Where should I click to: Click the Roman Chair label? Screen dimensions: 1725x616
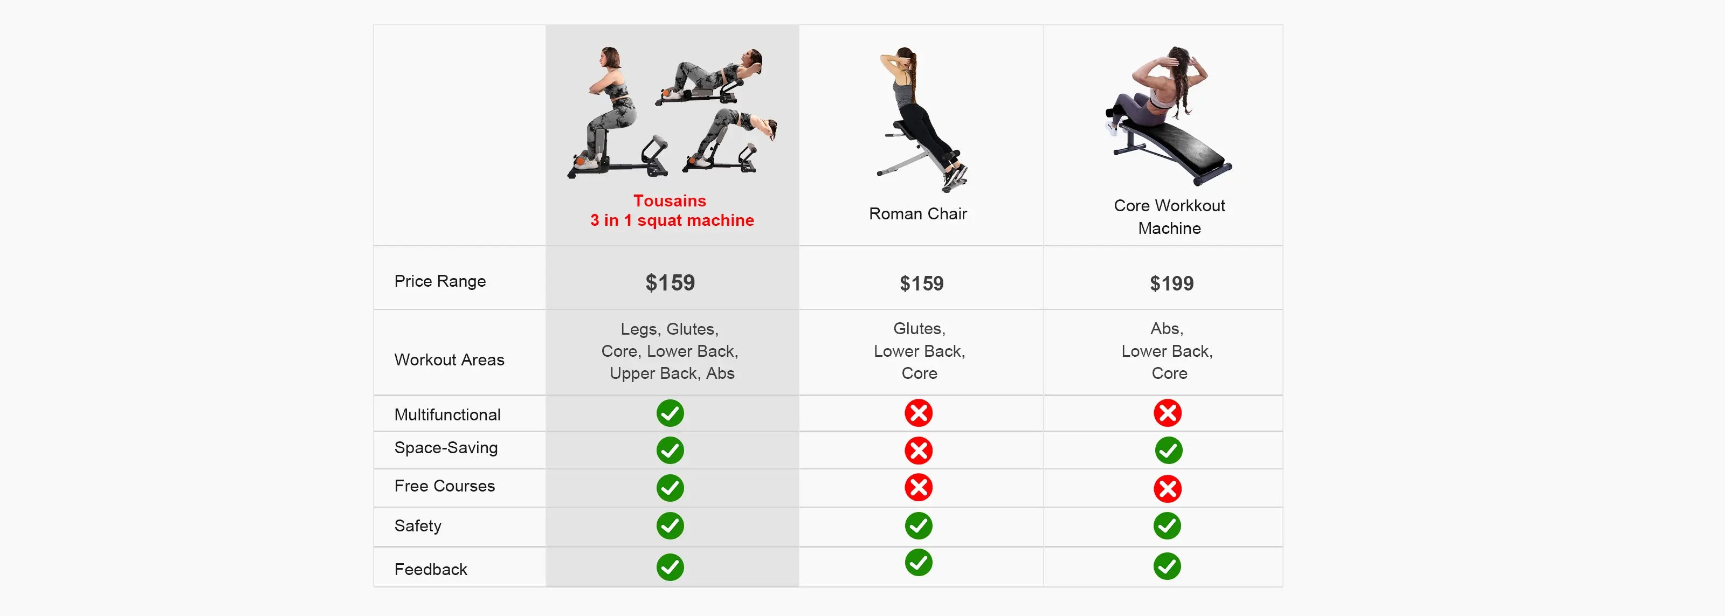(917, 213)
